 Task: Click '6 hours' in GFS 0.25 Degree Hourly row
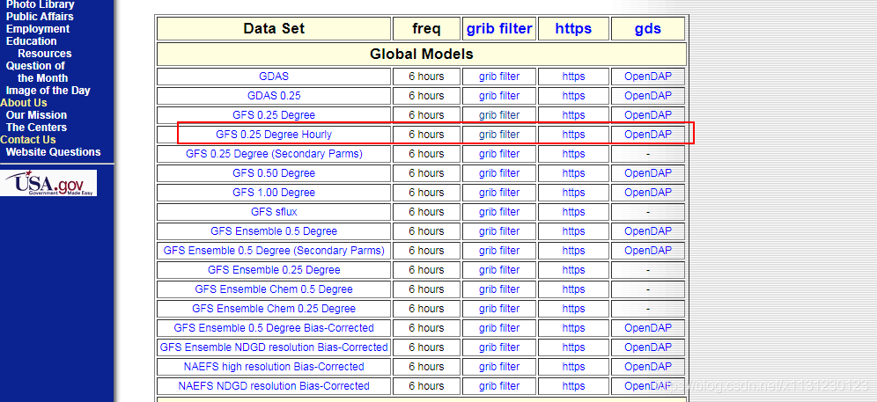point(426,135)
